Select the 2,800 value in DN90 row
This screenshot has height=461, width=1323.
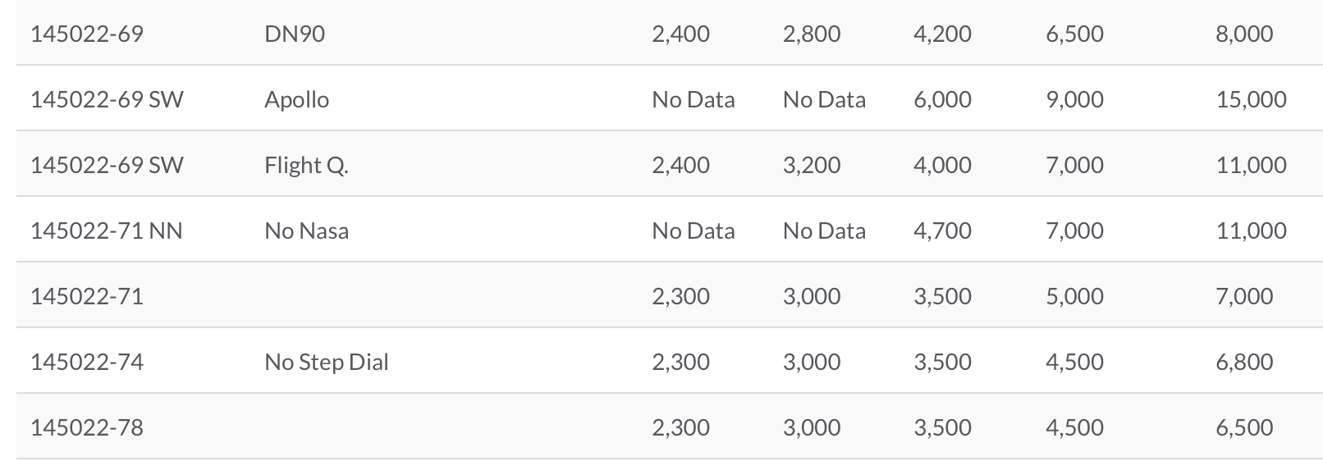[812, 34]
